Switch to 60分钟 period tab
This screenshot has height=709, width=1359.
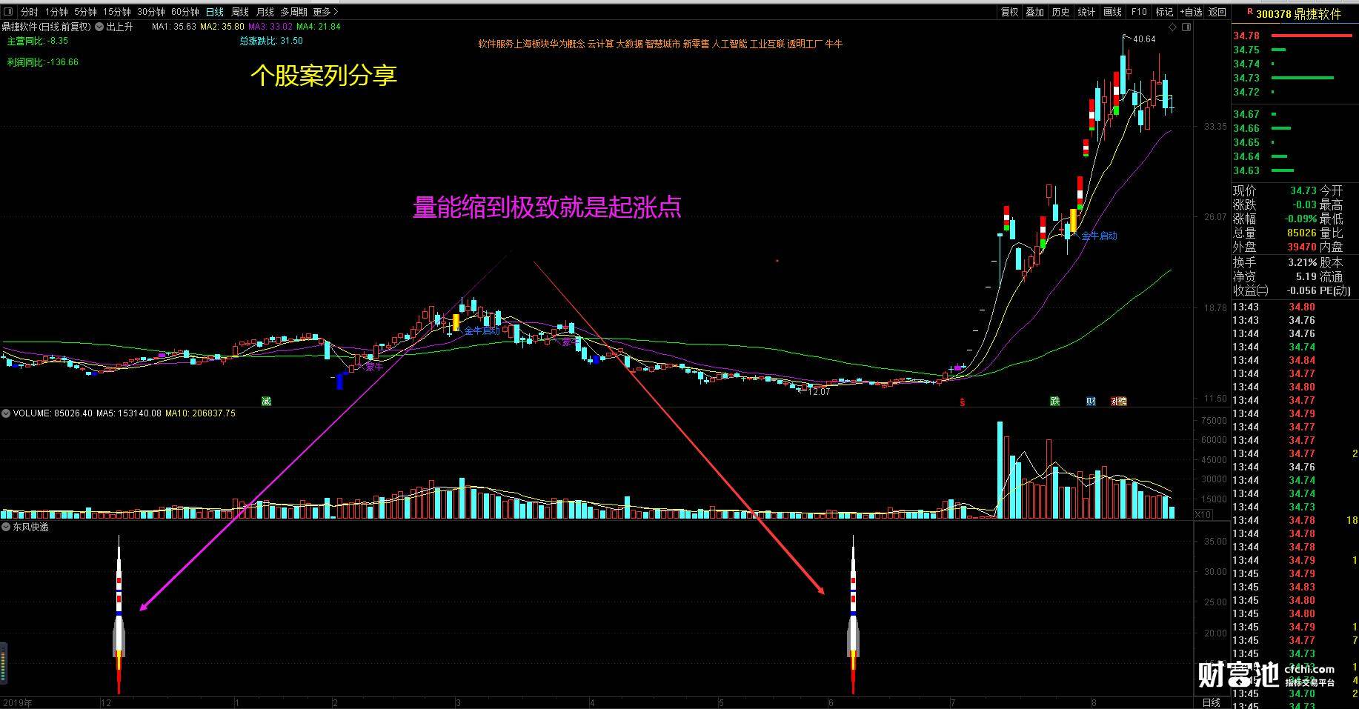185,12
